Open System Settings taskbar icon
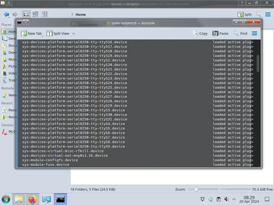 [x=46, y=199]
